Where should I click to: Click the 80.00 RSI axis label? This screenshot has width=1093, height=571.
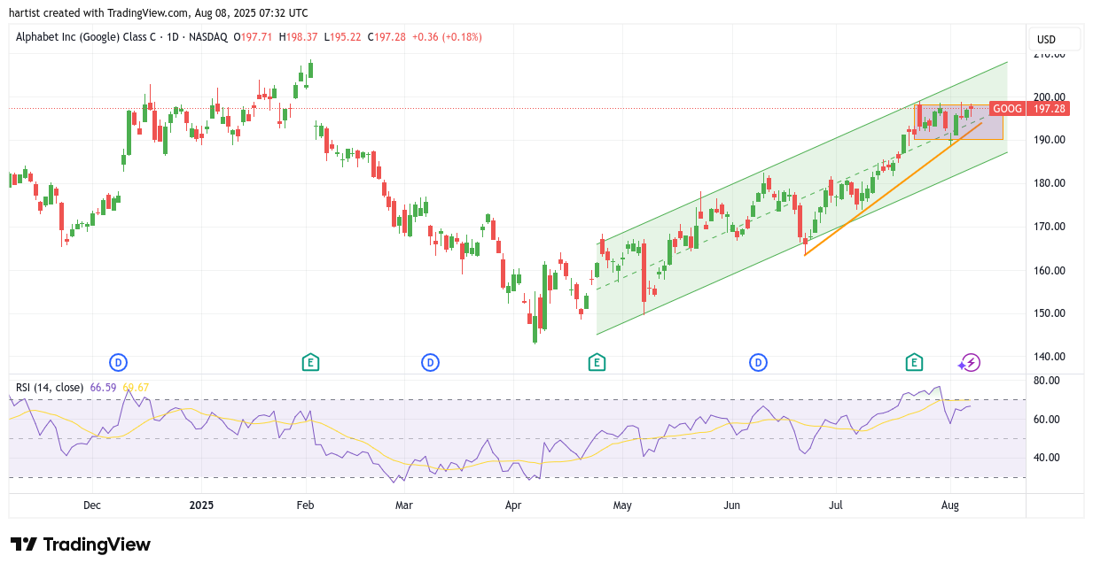pos(1047,381)
